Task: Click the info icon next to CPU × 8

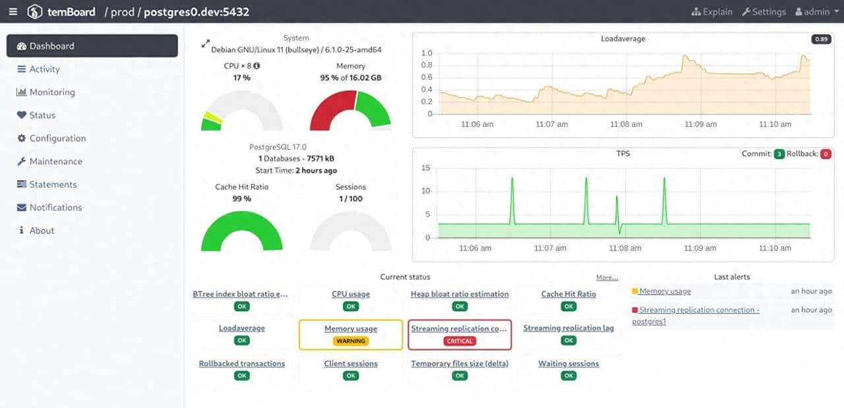Action: click(x=256, y=66)
